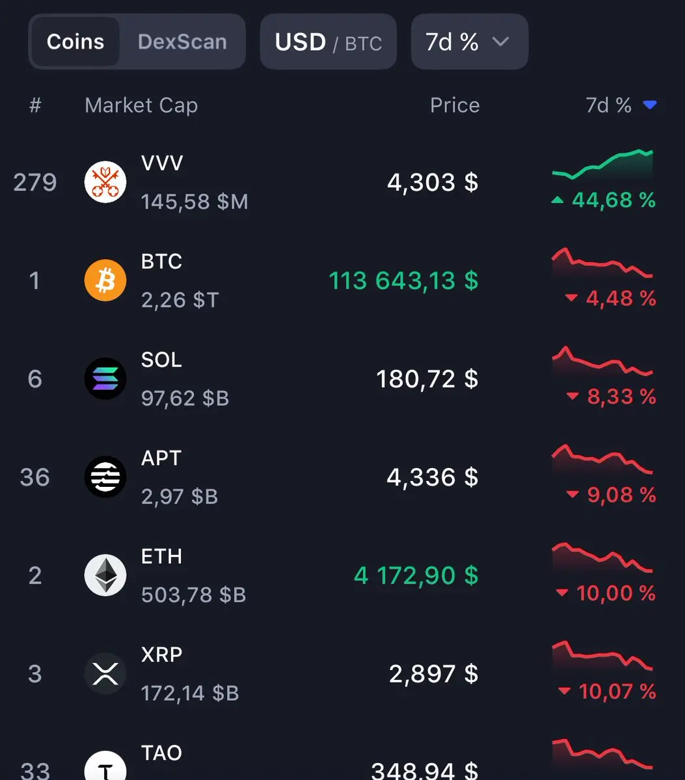Sort by the # rank column header

pyautogui.click(x=35, y=105)
